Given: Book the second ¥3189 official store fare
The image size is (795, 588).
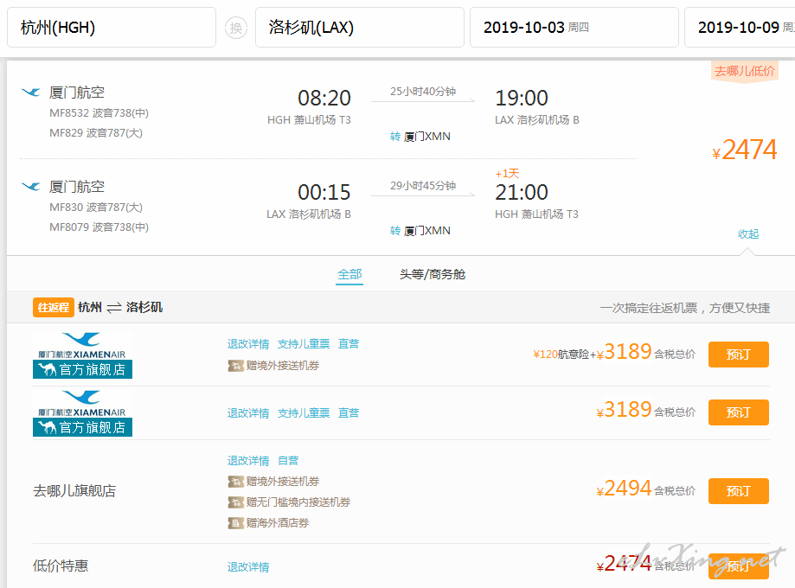Looking at the screenshot, I should click(x=738, y=412).
